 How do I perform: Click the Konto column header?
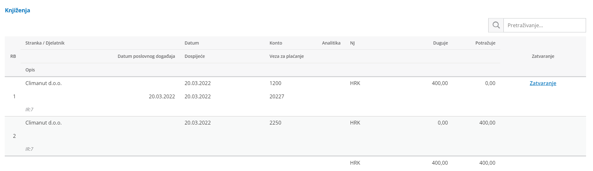pyautogui.click(x=276, y=43)
